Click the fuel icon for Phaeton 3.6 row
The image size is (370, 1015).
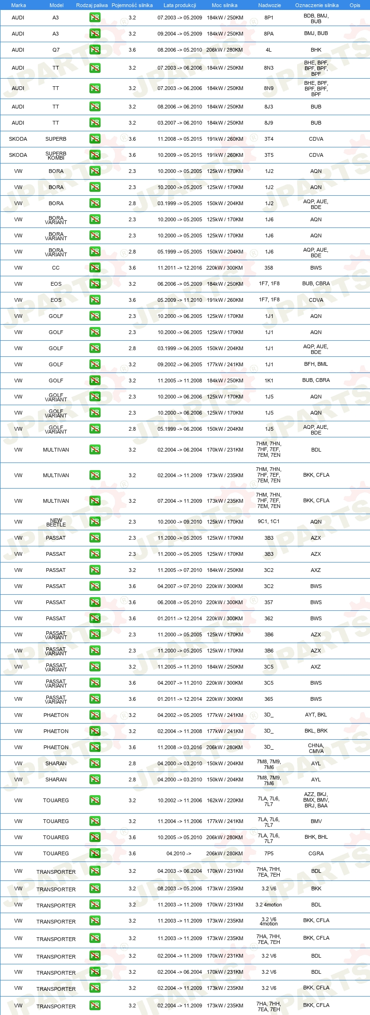point(95,747)
